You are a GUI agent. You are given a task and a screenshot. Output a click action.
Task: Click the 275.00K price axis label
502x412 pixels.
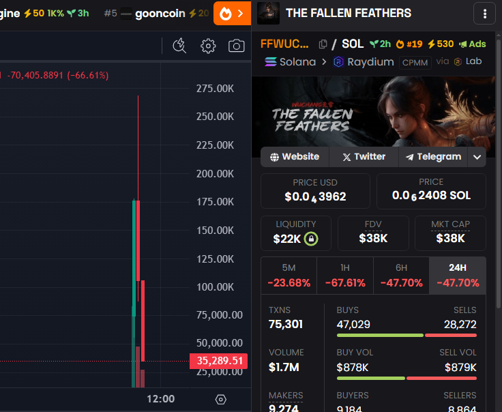[x=215, y=89]
